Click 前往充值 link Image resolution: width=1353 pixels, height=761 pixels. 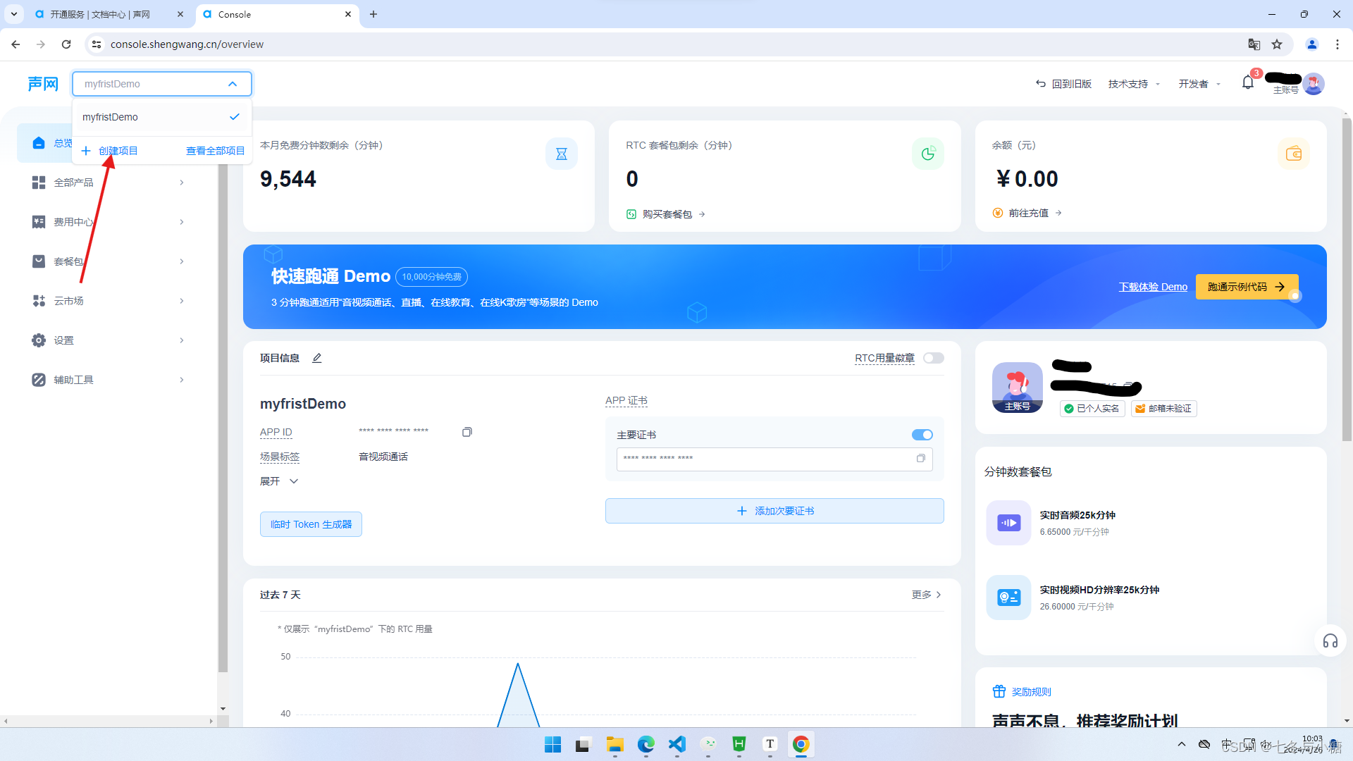[1027, 213]
